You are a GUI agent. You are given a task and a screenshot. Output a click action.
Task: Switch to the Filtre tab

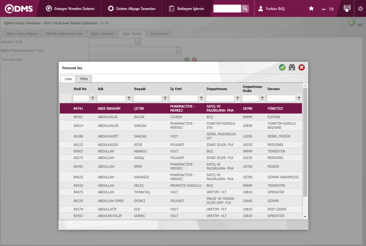[x=84, y=79]
